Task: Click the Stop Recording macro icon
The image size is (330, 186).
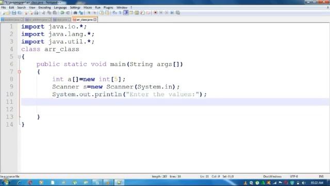Action: (x=161, y=13)
